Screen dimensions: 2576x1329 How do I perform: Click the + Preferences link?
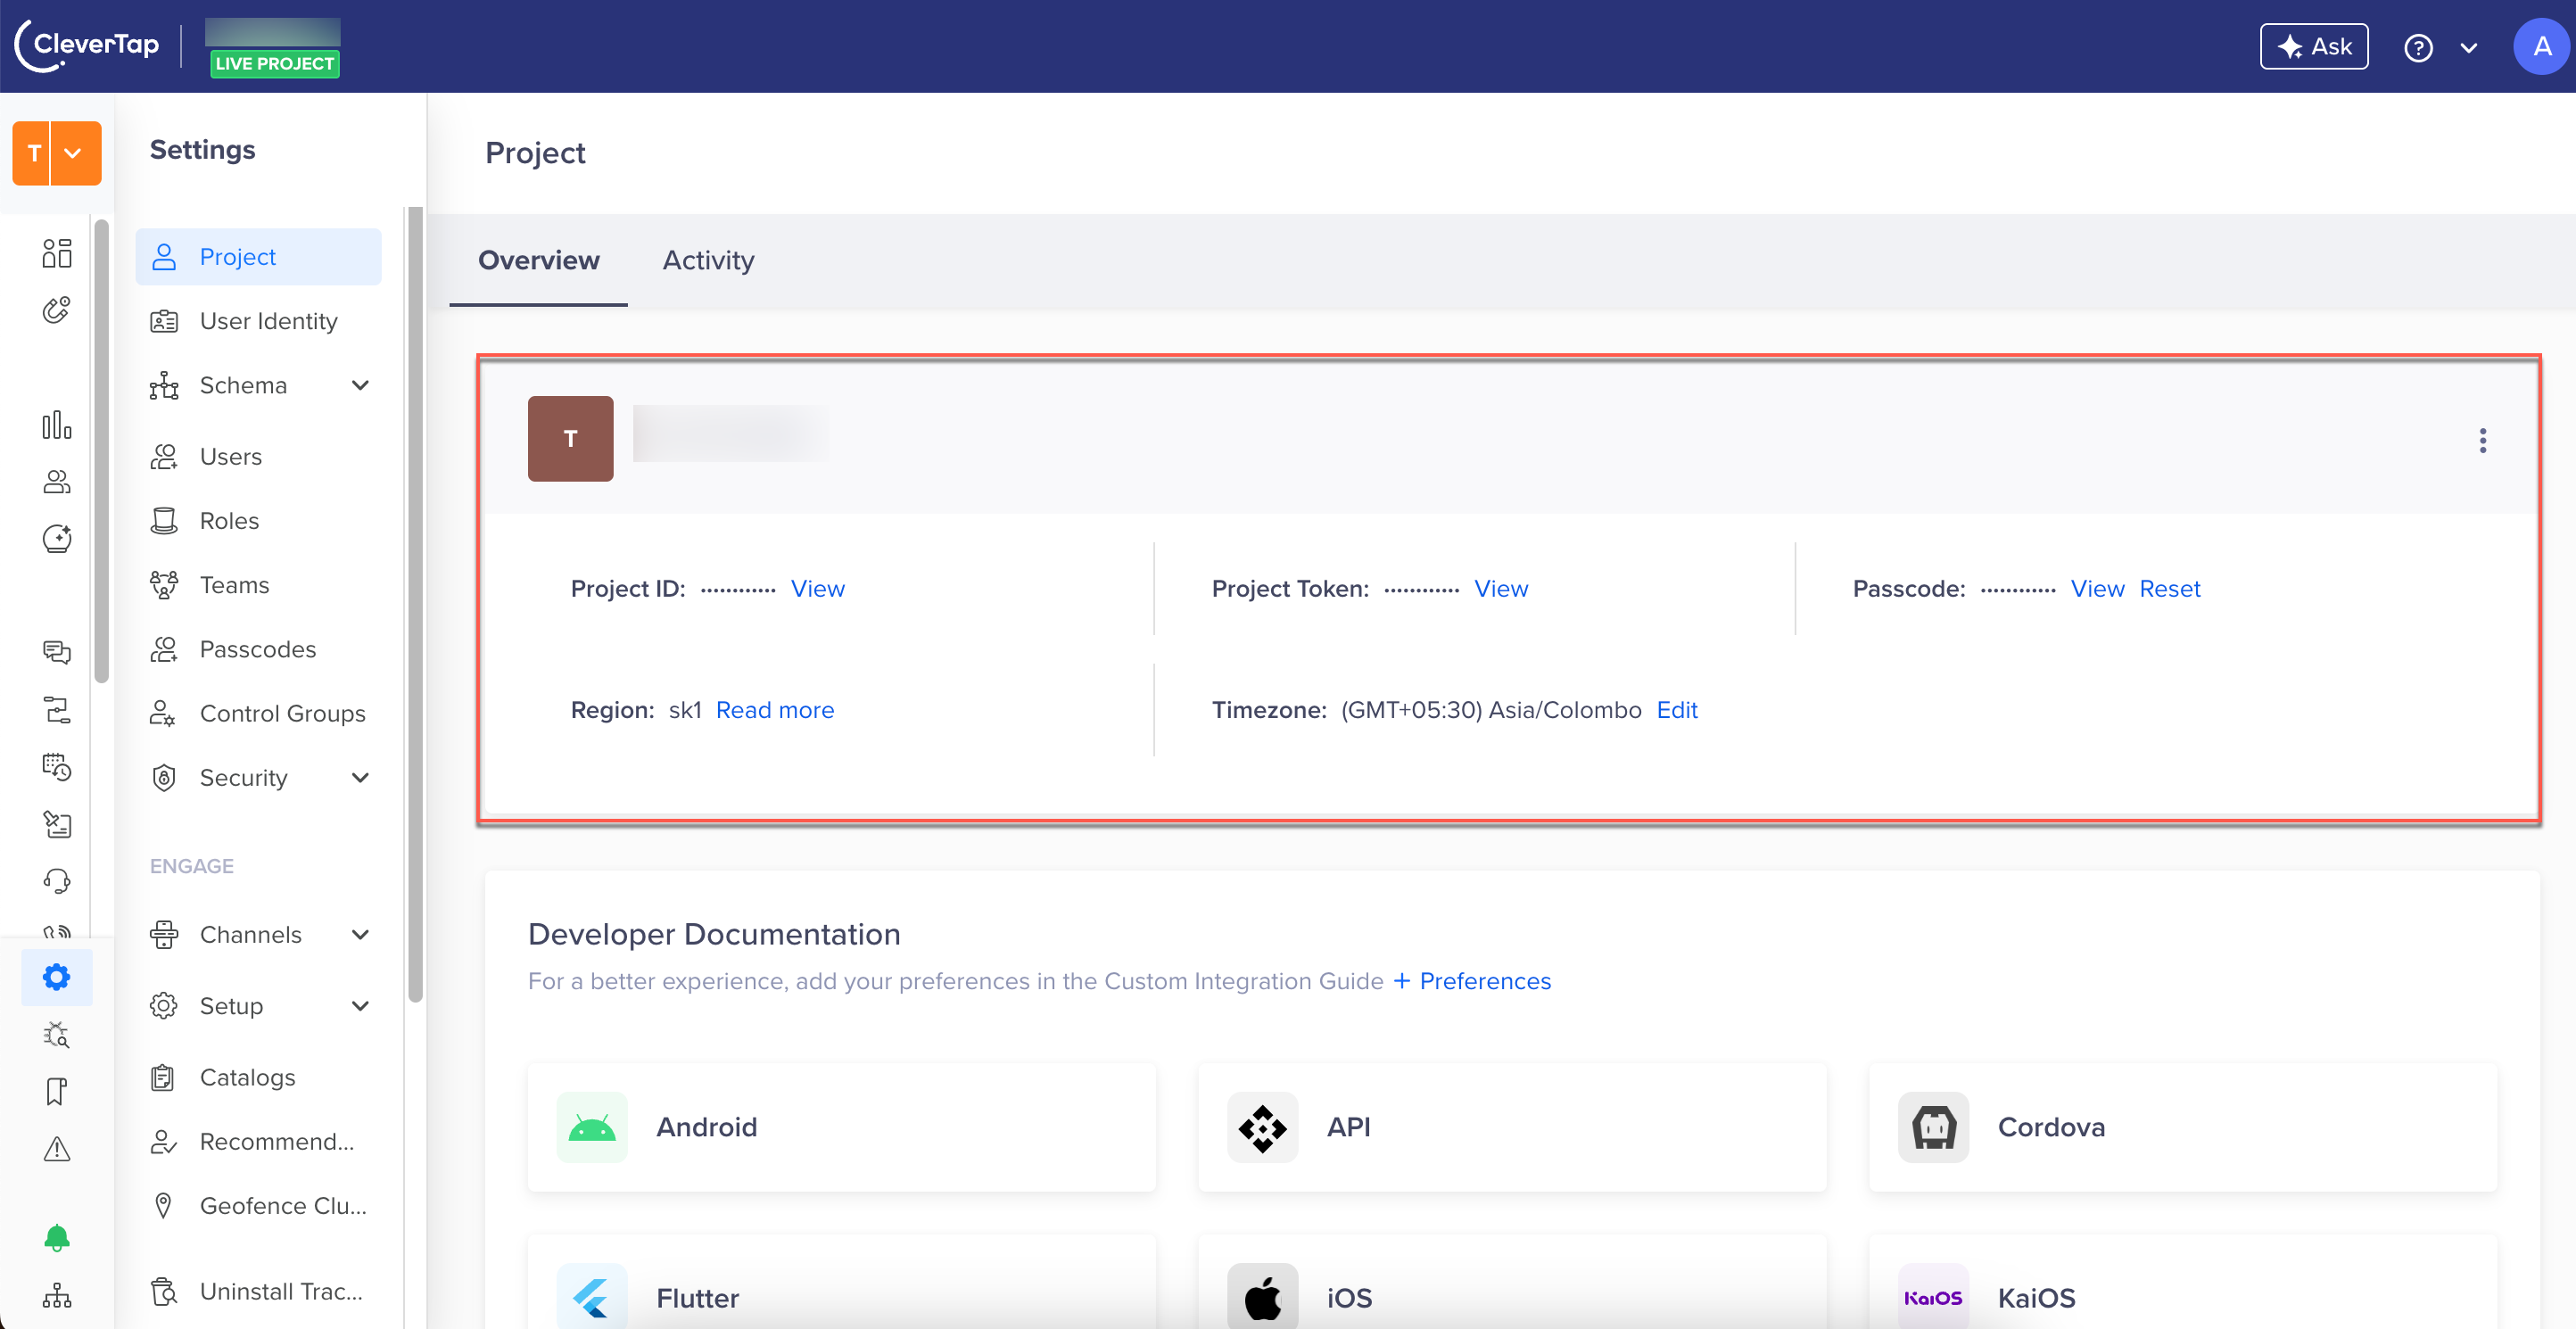[1471, 981]
